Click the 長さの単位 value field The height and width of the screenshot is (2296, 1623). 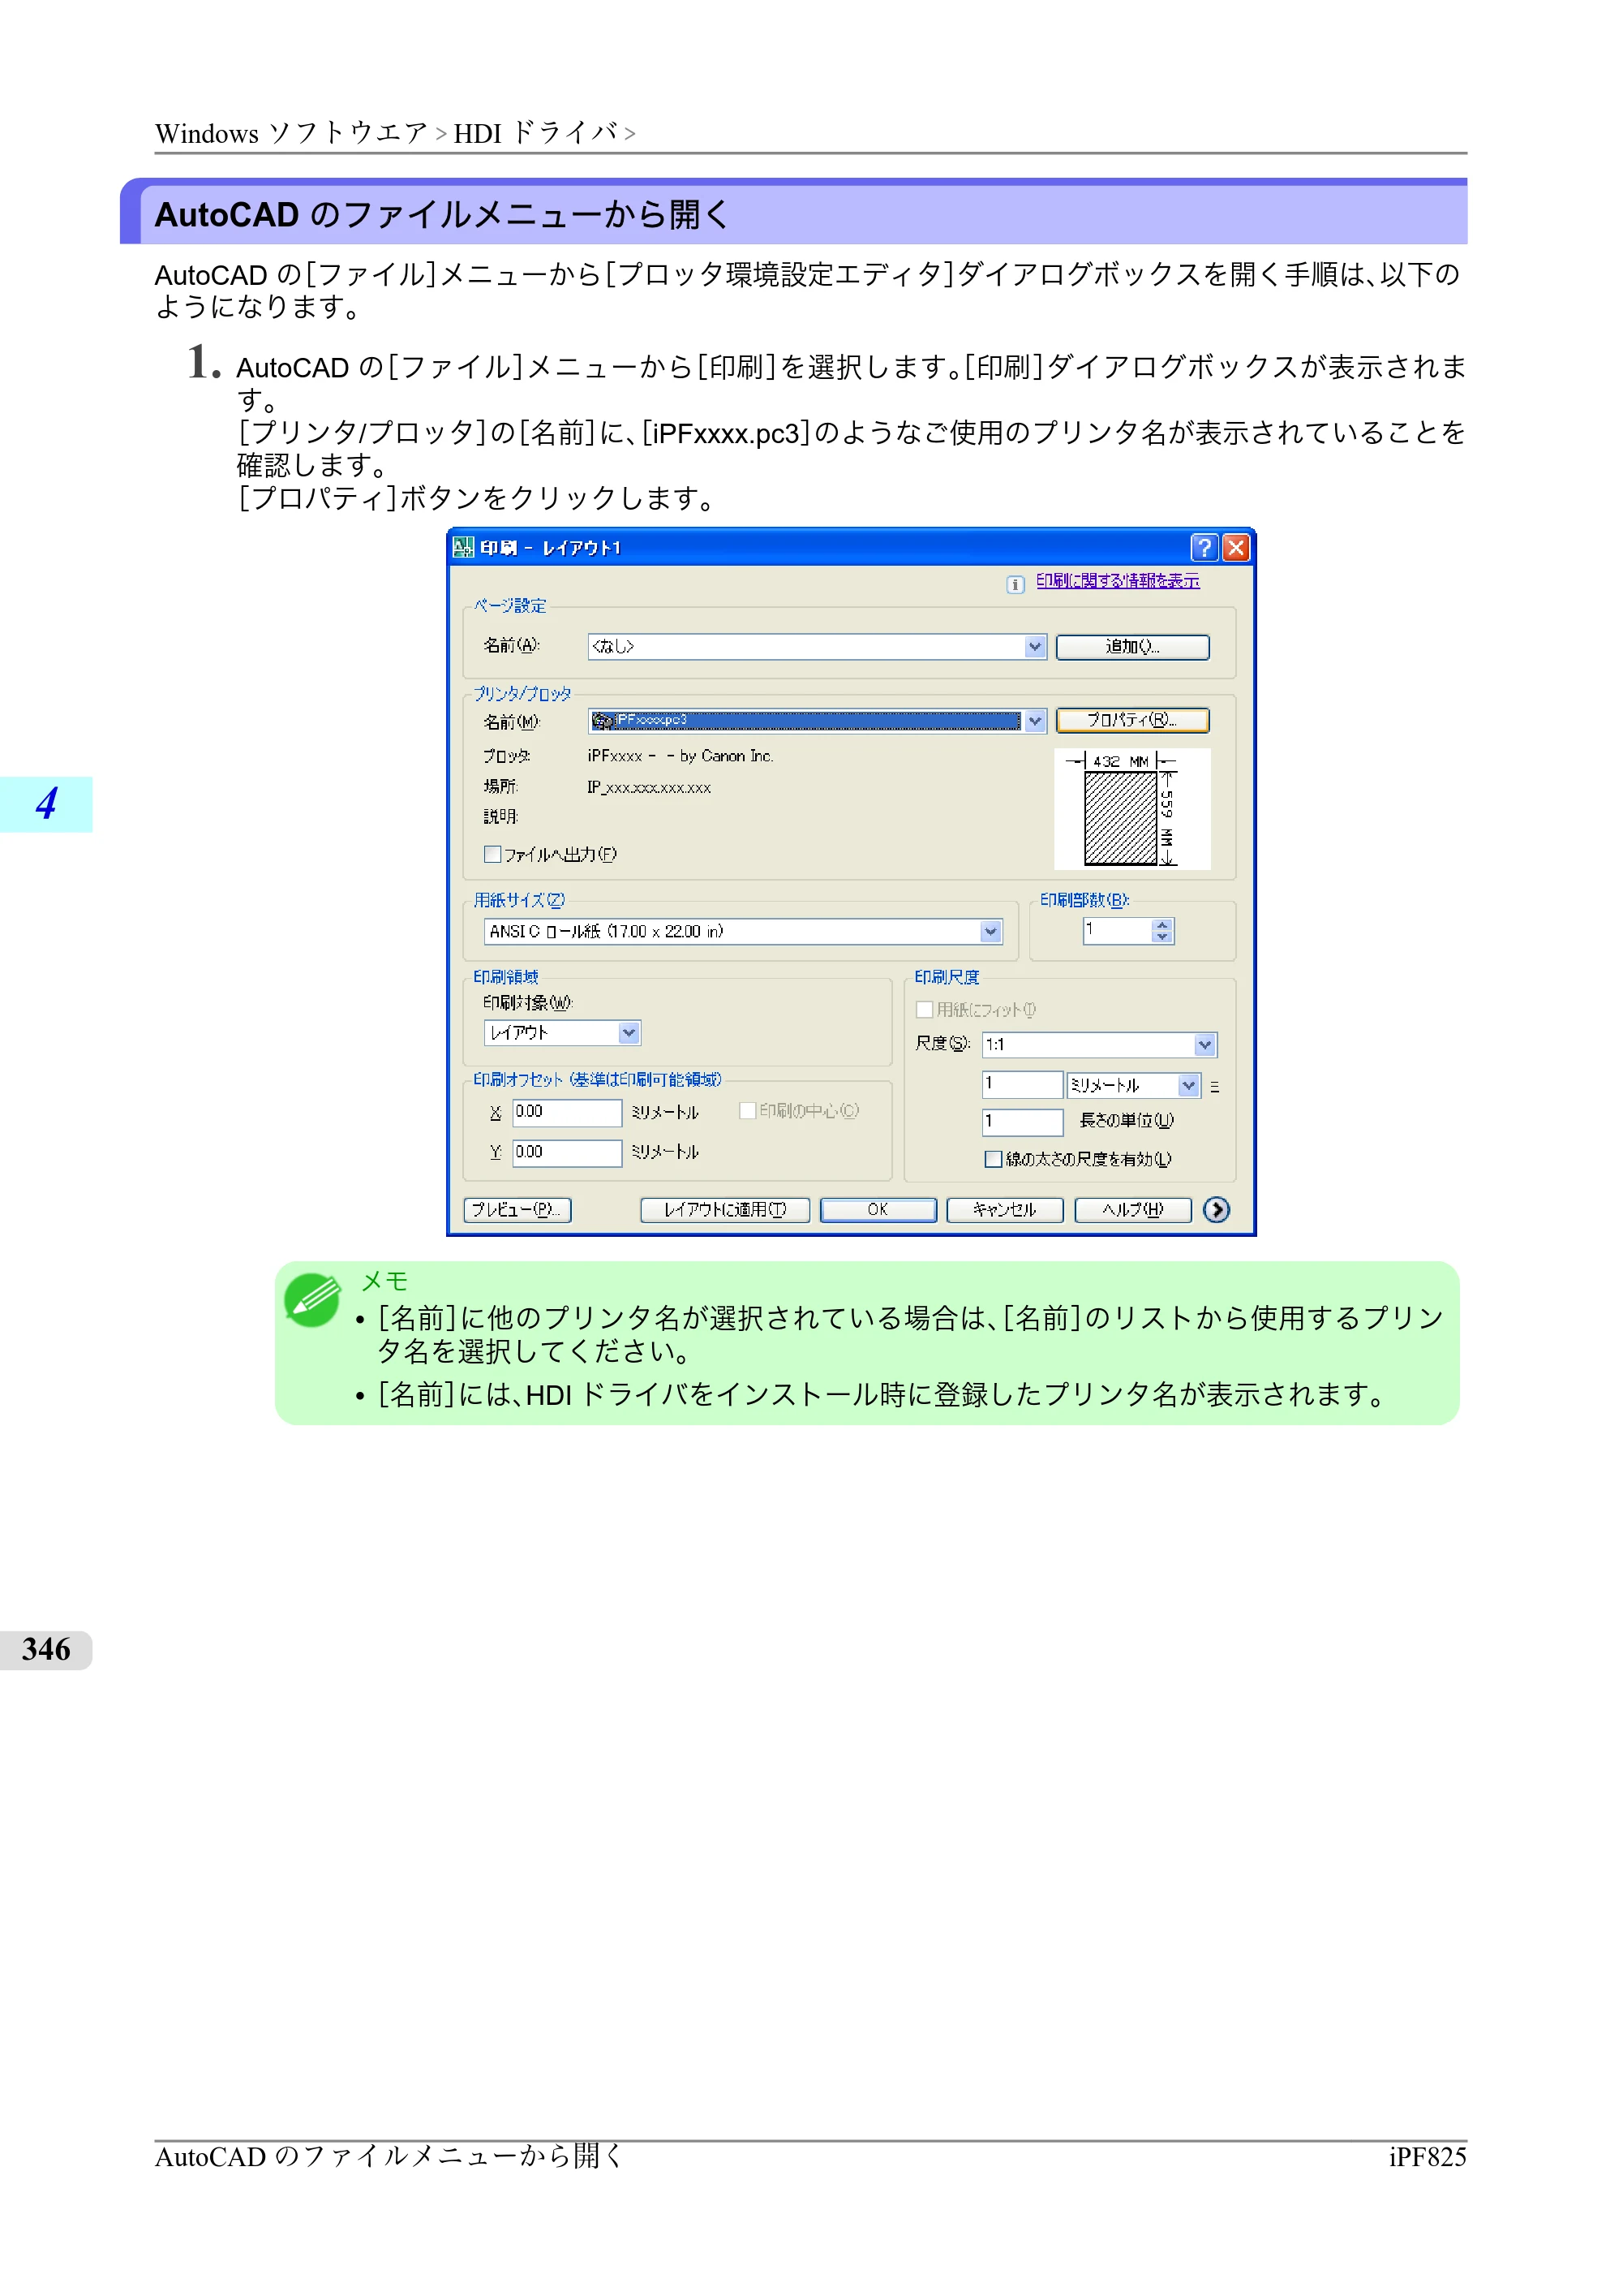tap(1022, 1122)
